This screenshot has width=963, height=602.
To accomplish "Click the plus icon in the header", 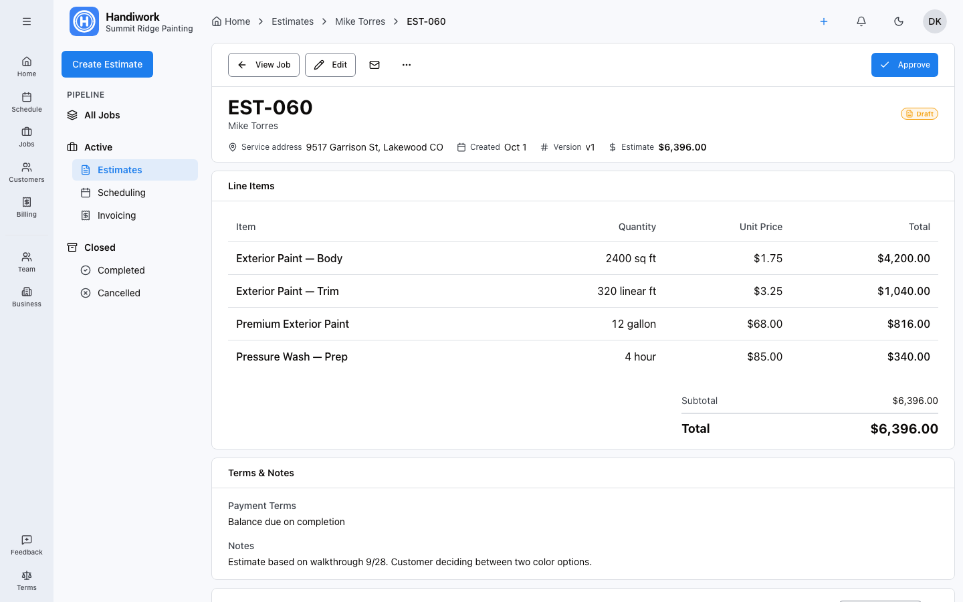I will pos(824,21).
